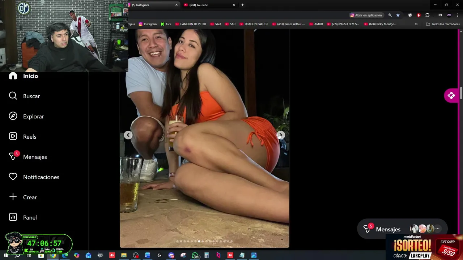Screen dimensions: 463x260
Task: Open the browser profile avatar
Action: click(449, 15)
